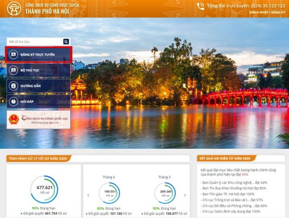This screenshot has height=218, width=289.
Task: Click the 677.621 hồ sơ progress circle
Action: (44, 190)
